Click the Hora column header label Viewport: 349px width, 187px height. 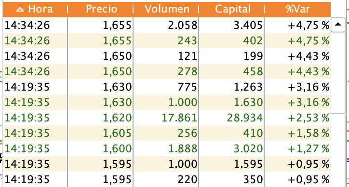pos(40,9)
